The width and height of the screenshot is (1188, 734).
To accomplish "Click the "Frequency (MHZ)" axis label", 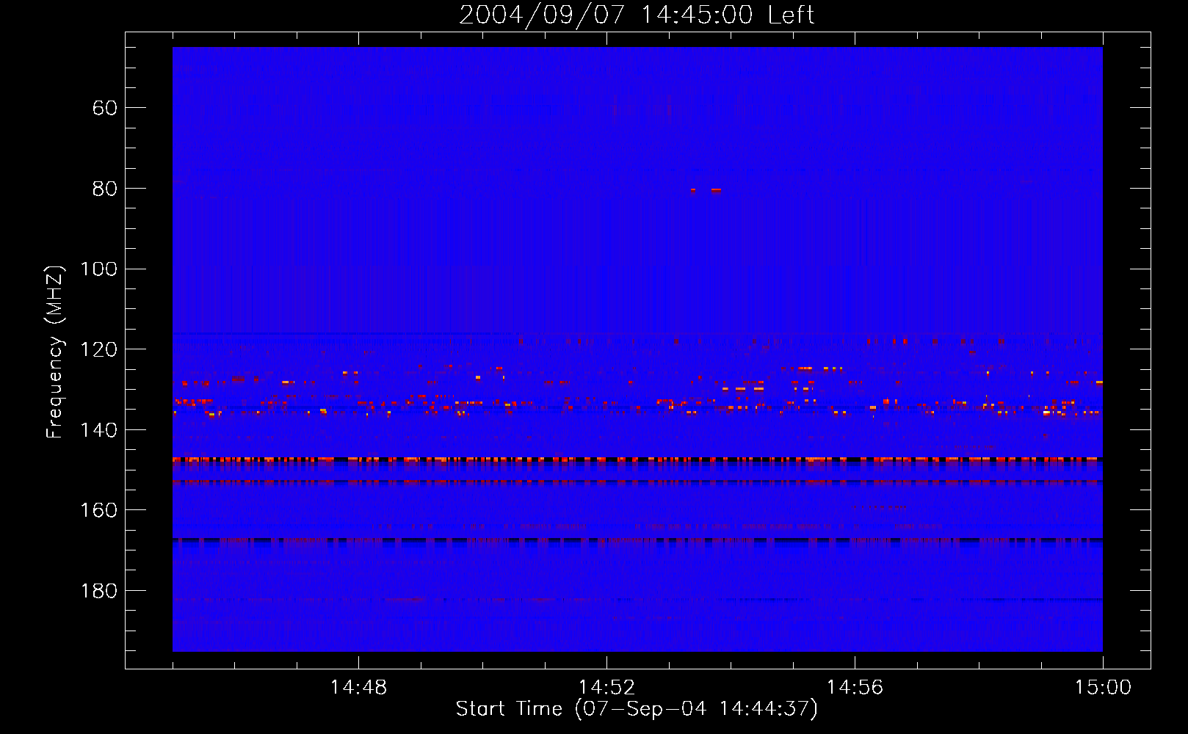I will point(55,352).
